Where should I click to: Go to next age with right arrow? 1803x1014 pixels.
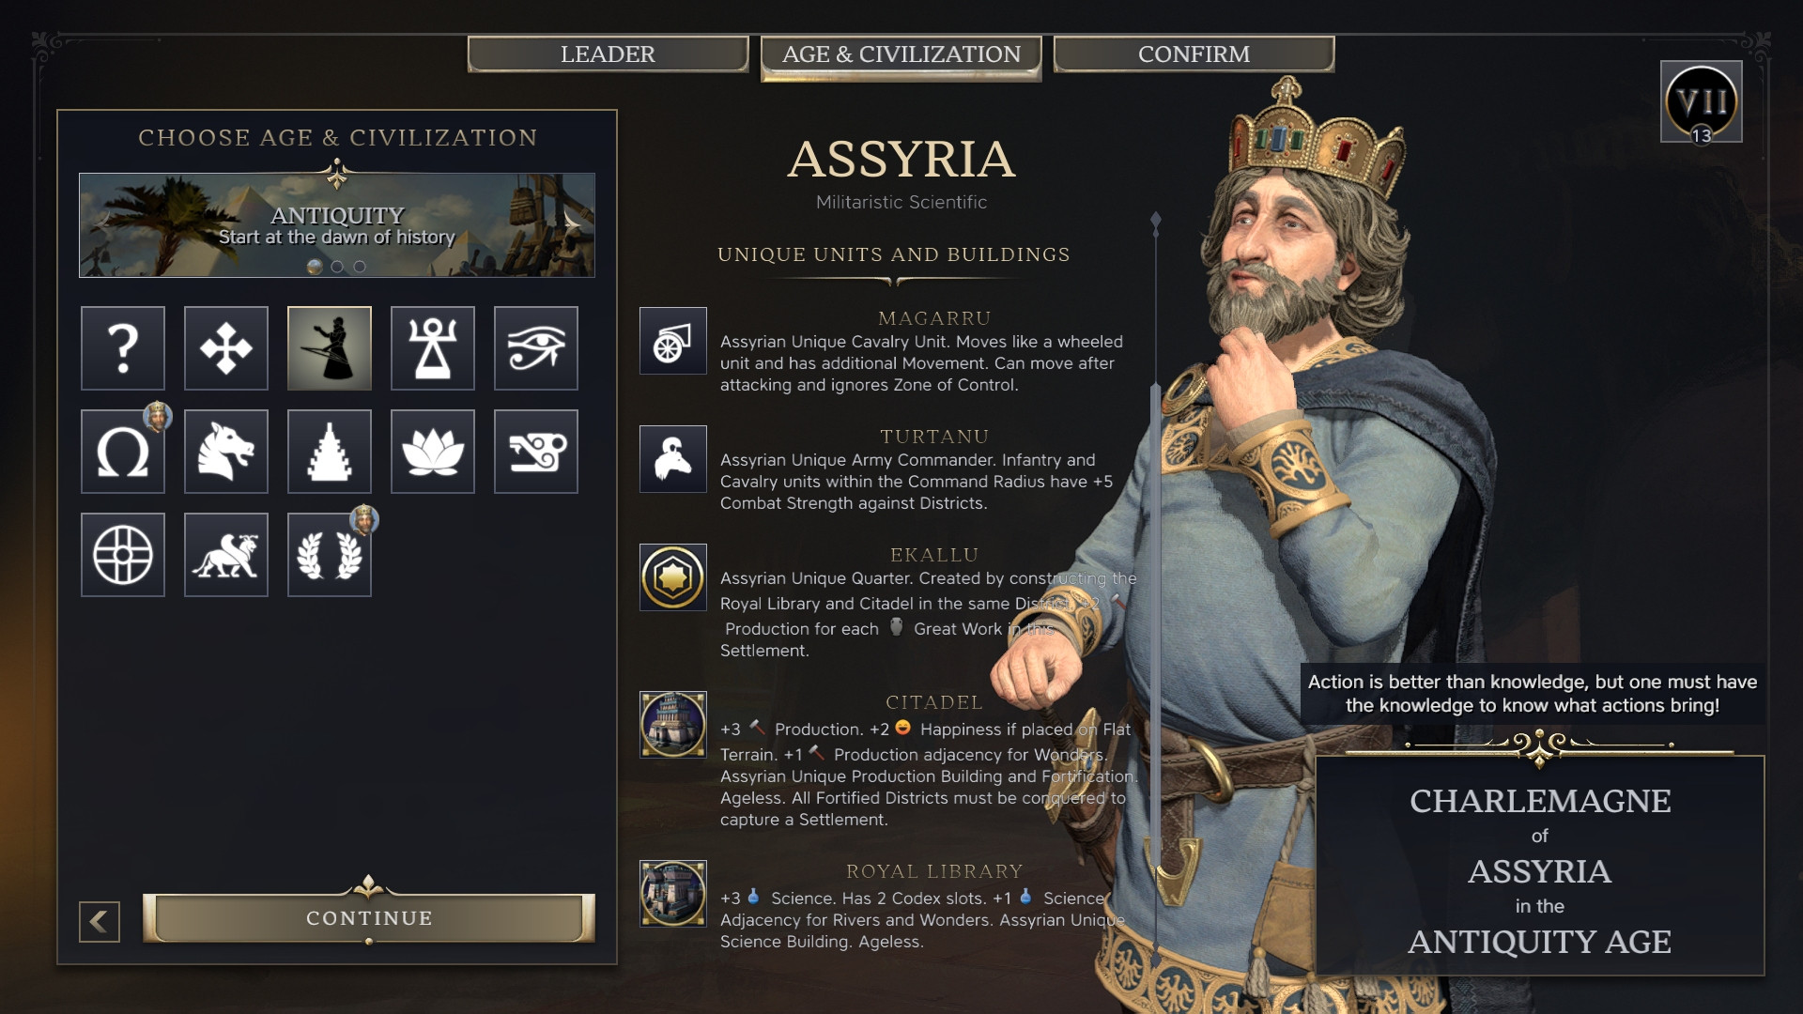(x=572, y=223)
